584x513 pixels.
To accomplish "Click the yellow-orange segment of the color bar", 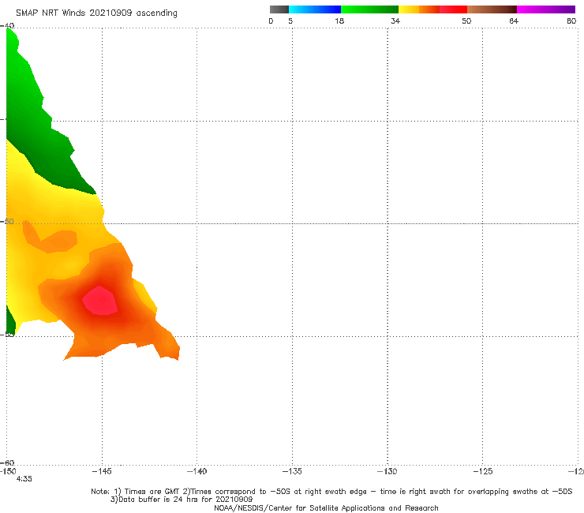I will coord(418,9).
